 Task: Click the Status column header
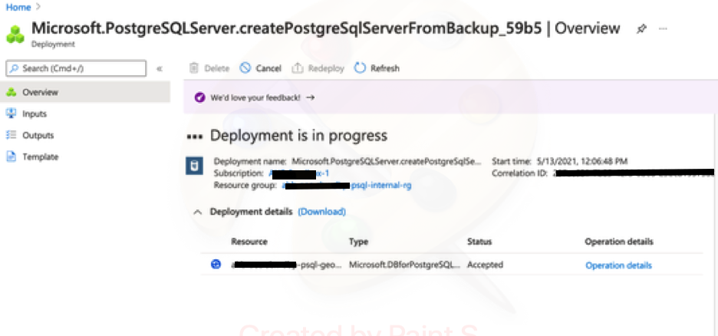point(479,242)
